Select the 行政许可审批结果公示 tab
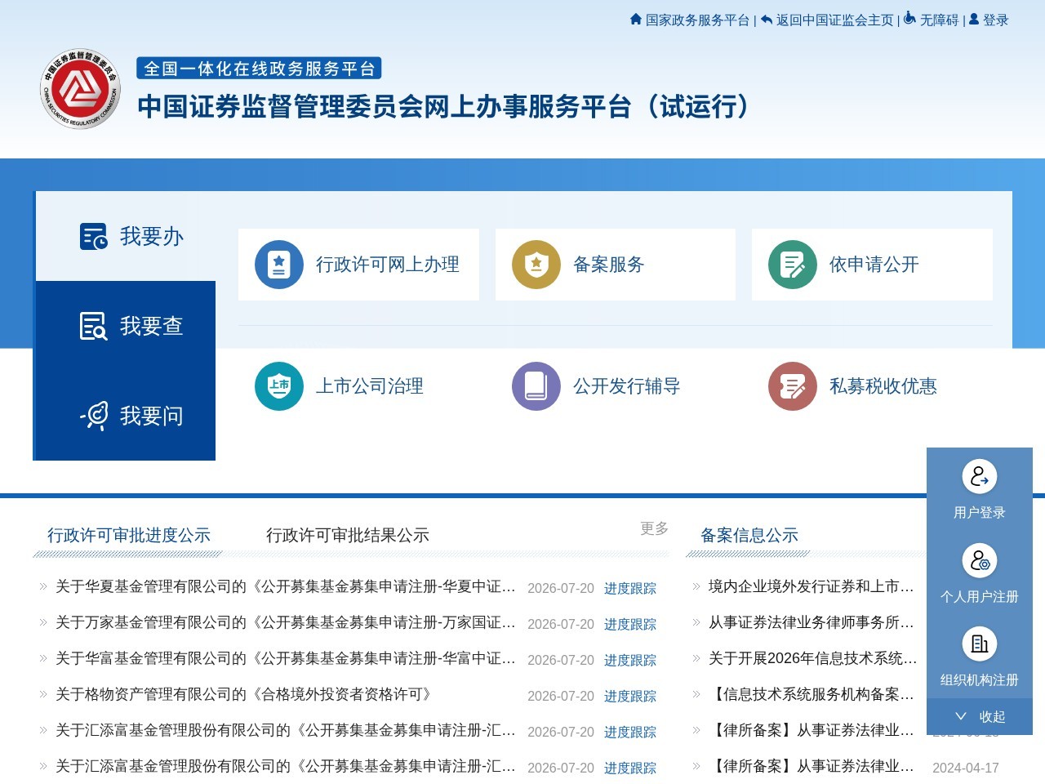Viewport: 1045px width, 784px height. coord(348,535)
